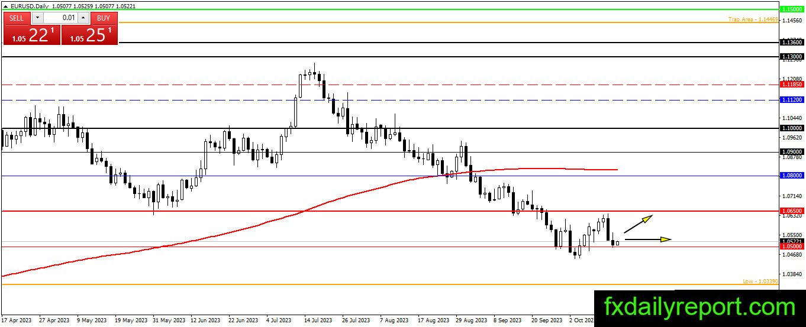The height and width of the screenshot is (327, 806).
Task: Click the BUY button
Action: tap(104, 18)
